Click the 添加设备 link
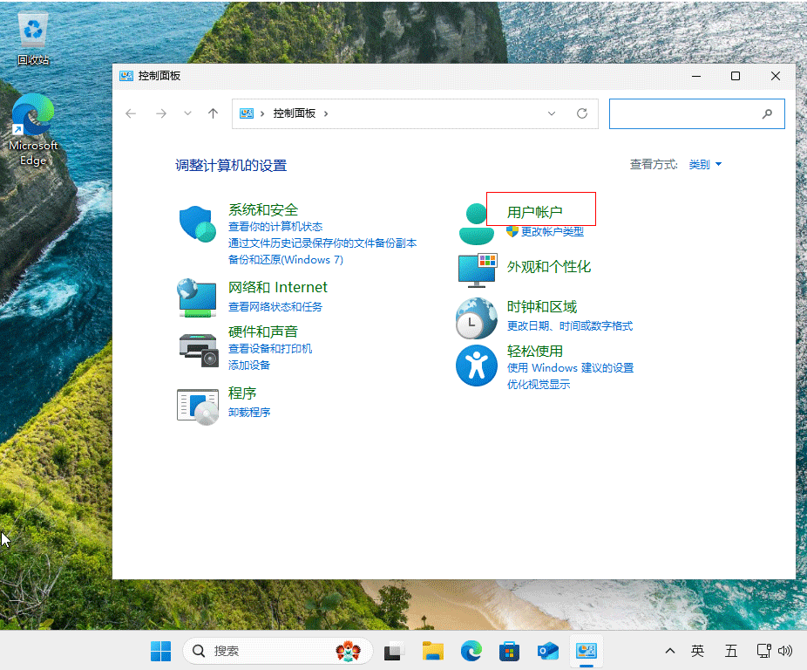807x670 pixels. [x=249, y=365]
